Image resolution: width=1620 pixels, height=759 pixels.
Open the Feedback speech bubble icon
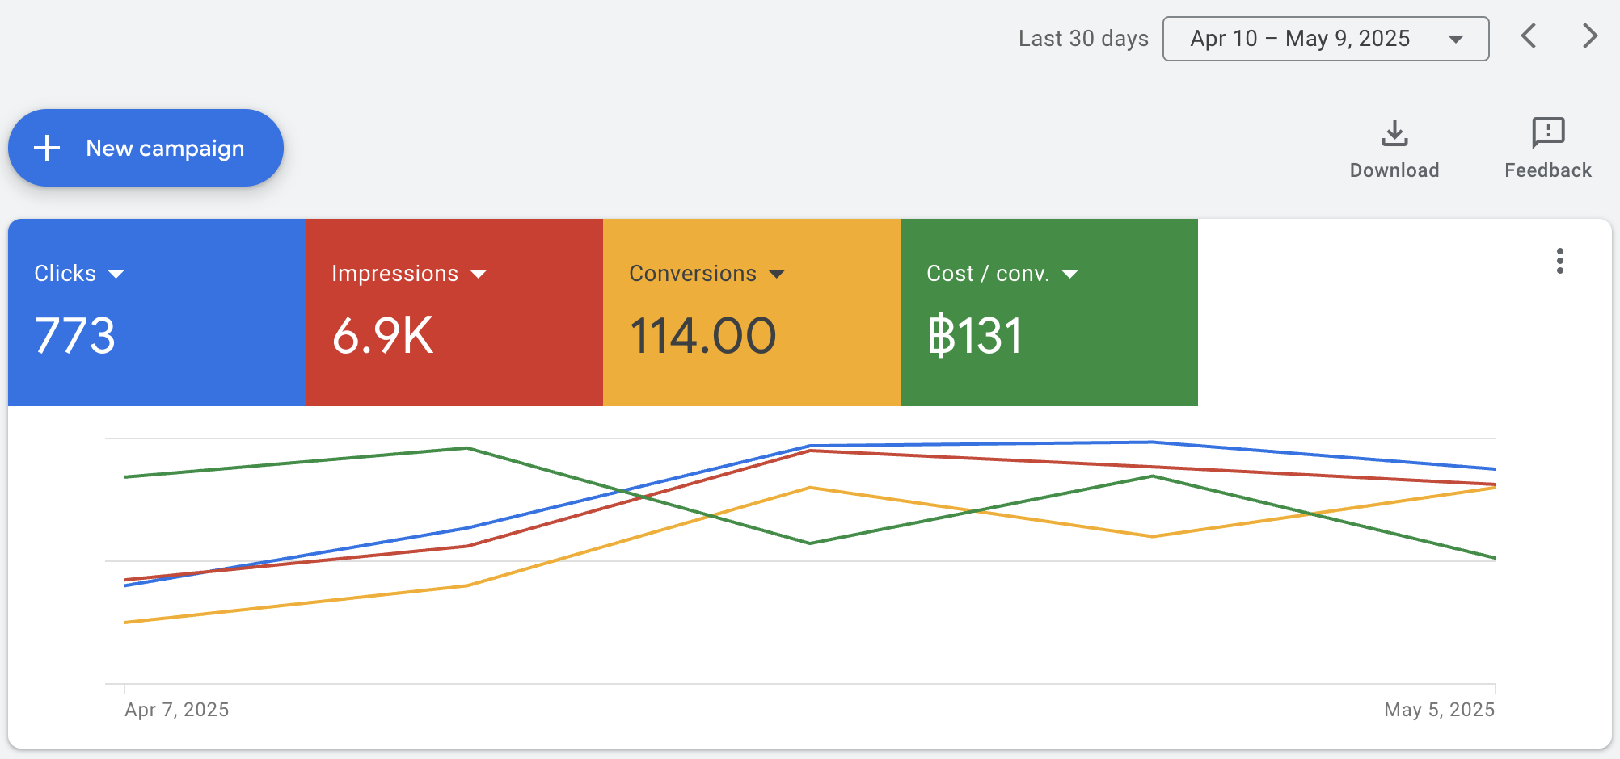coord(1548,132)
